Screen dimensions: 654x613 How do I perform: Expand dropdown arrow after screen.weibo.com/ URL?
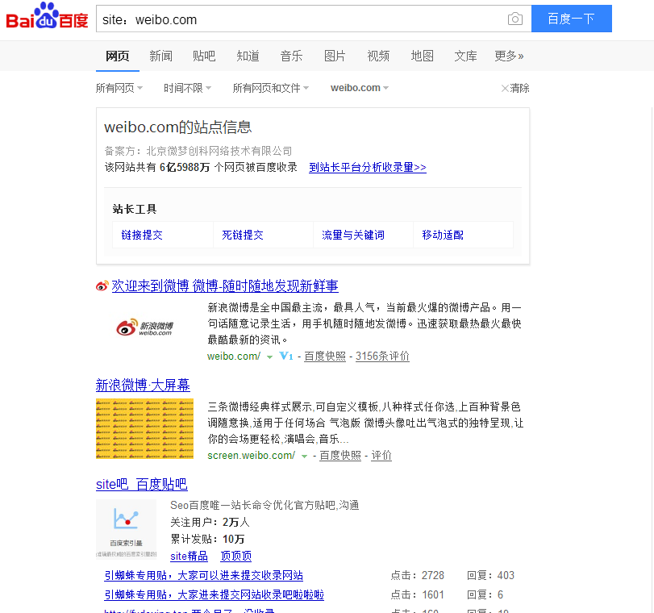tap(305, 456)
